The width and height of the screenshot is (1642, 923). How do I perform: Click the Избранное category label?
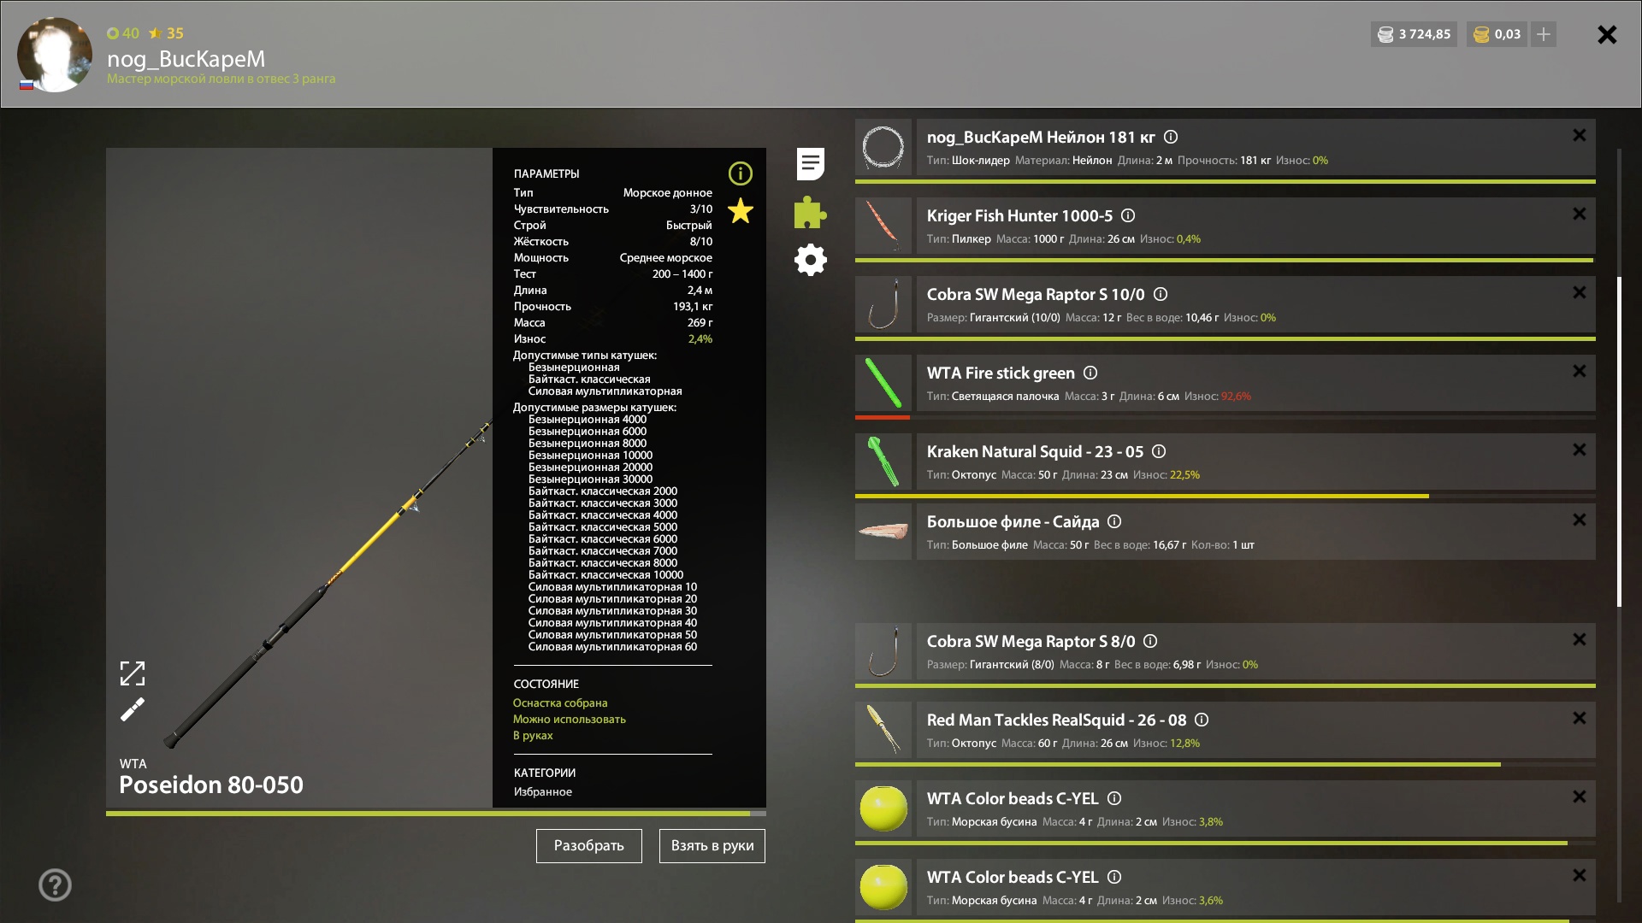click(x=543, y=792)
